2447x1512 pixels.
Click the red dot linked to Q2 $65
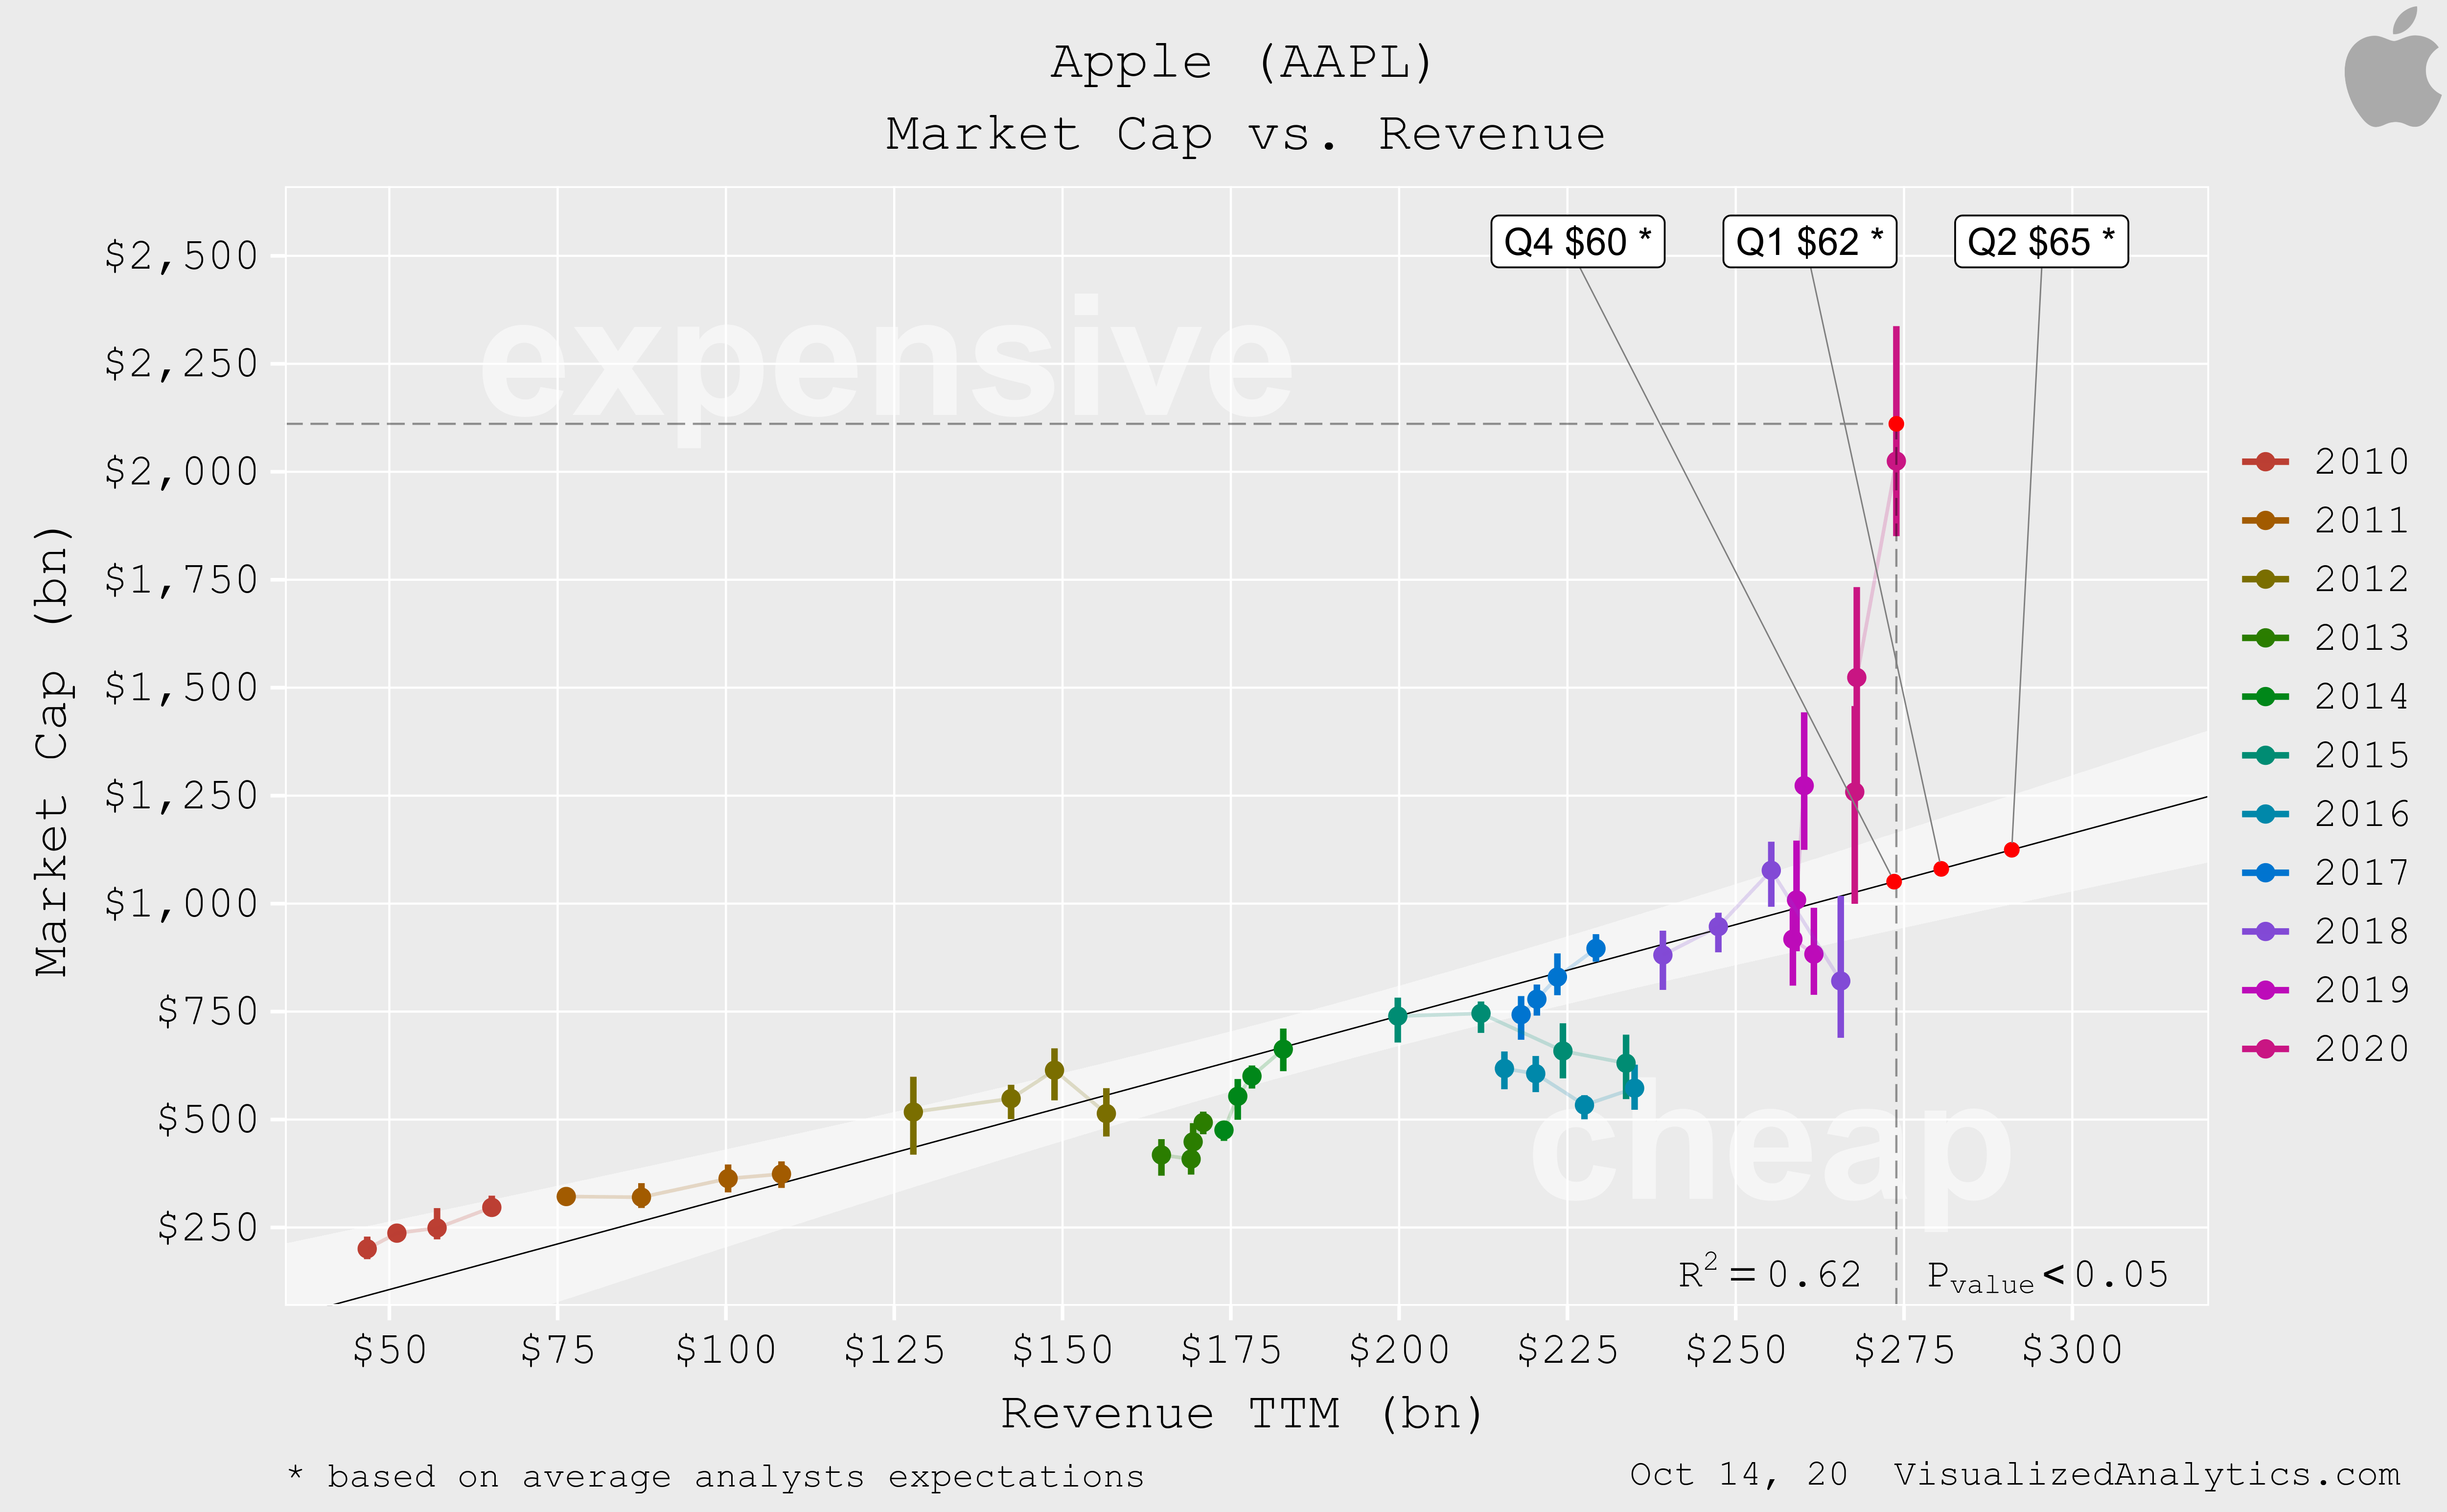[x=2012, y=850]
